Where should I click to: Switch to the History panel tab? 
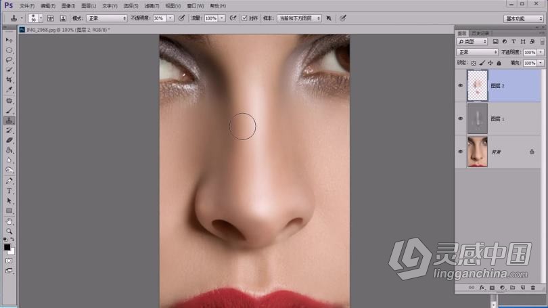pyautogui.click(x=480, y=33)
